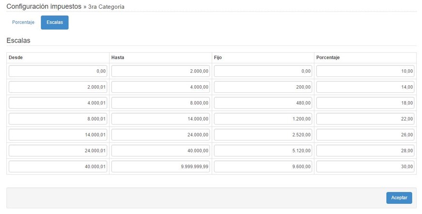Edit the Fijo field showing 1.200,00
The height and width of the screenshot is (214, 422).
point(263,119)
